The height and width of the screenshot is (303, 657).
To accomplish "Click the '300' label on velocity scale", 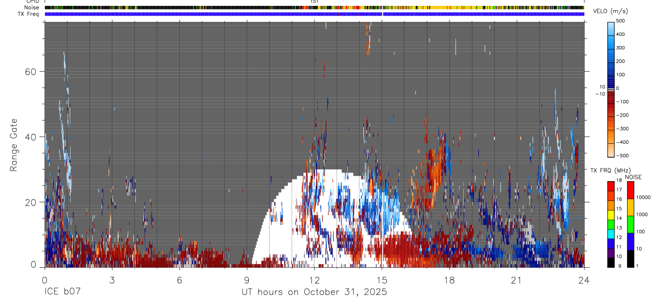I will coord(621,48).
